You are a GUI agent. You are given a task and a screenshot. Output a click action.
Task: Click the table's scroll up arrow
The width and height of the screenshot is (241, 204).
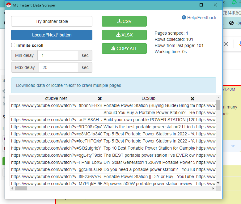pos(218,98)
